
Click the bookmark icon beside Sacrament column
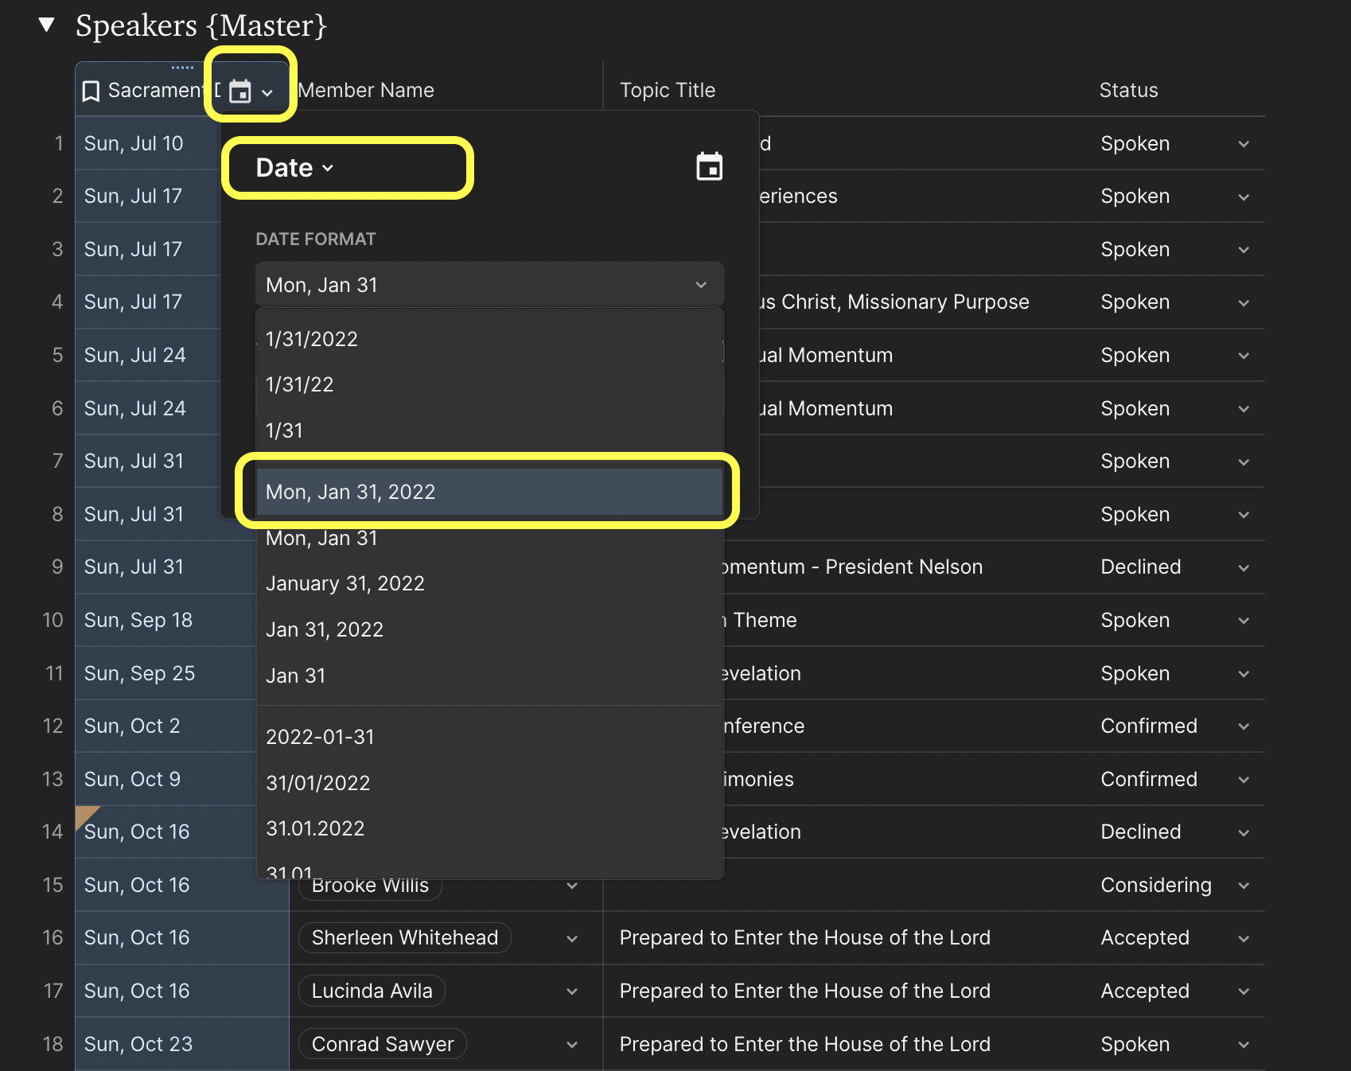click(x=91, y=92)
